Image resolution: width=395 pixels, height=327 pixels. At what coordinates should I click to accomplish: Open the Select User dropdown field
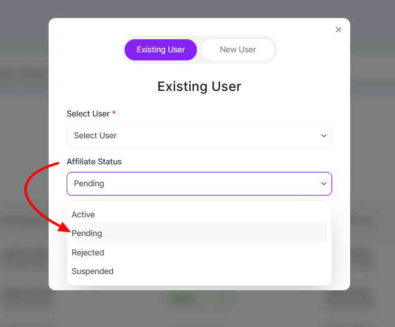(199, 136)
